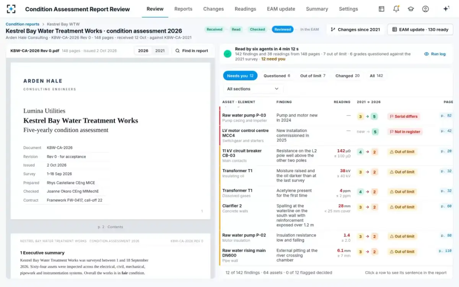The image size is (459, 287).
Task: Click the Received status pill
Action: 215,29
